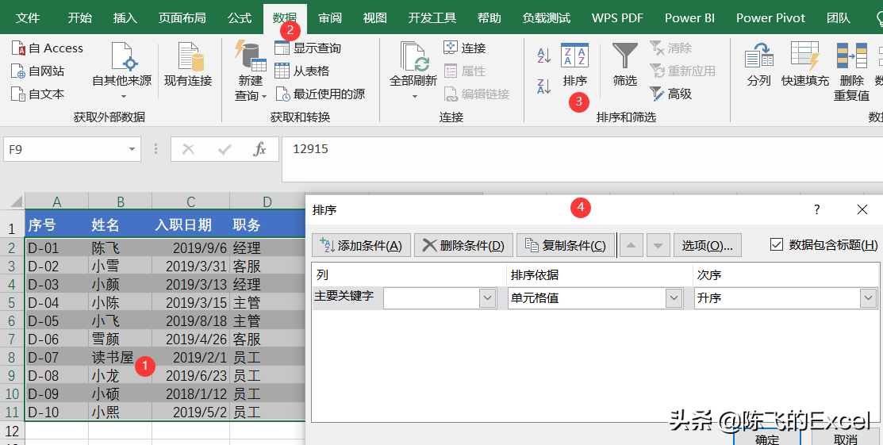This screenshot has width=883, height=445.
Task: Open Sort On (单元格值) dropdown
Action: pos(674,298)
